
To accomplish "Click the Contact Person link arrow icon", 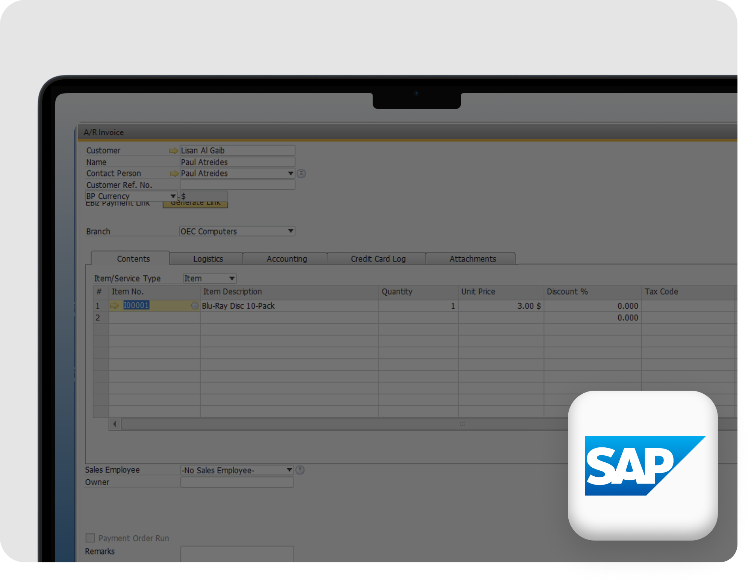I will (174, 174).
